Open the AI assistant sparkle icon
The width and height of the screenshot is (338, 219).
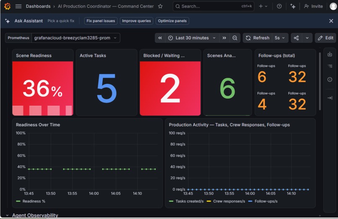pyautogui.click(x=293, y=6)
